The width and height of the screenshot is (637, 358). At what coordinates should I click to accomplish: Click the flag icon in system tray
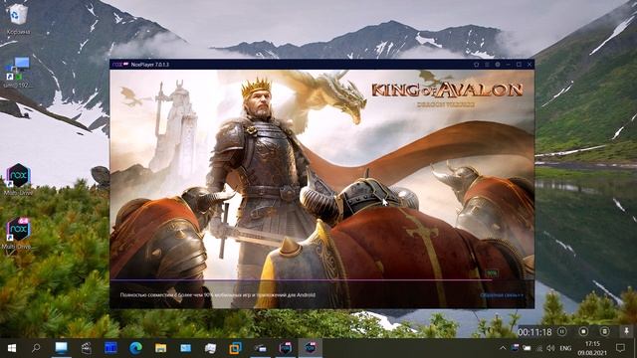pyautogui.click(x=515, y=348)
